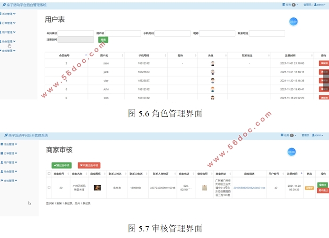Select 角色管理 in the 用户表 page sidebar
Screen dimensions: 329x238
[8, 41]
